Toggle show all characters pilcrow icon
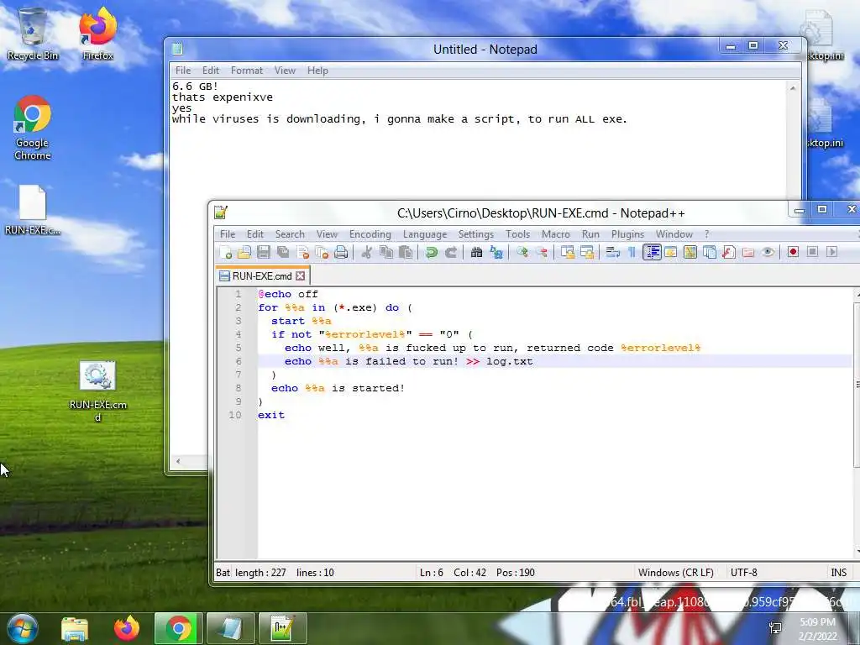Image resolution: width=860 pixels, height=645 pixels. click(632, 252)
